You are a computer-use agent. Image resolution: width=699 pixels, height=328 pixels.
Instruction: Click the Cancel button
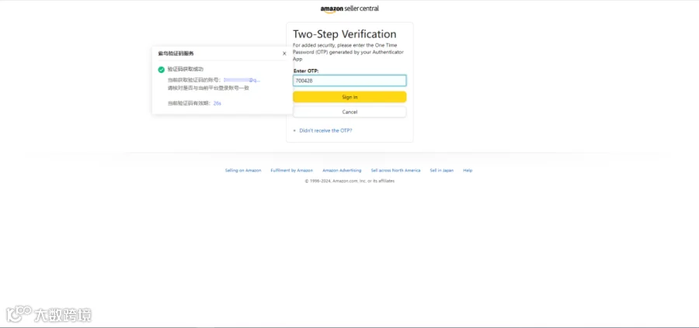click(x=349, y=112)
